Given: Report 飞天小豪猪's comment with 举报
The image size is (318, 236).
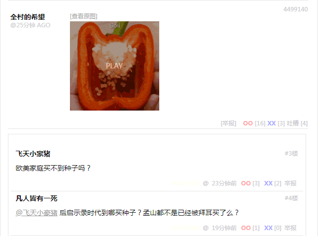Looking at the screenshot, I should [290, 183].
